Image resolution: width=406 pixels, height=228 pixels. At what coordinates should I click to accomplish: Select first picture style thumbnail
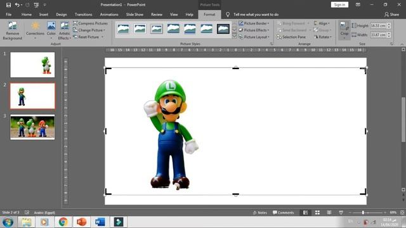[123, 28]
